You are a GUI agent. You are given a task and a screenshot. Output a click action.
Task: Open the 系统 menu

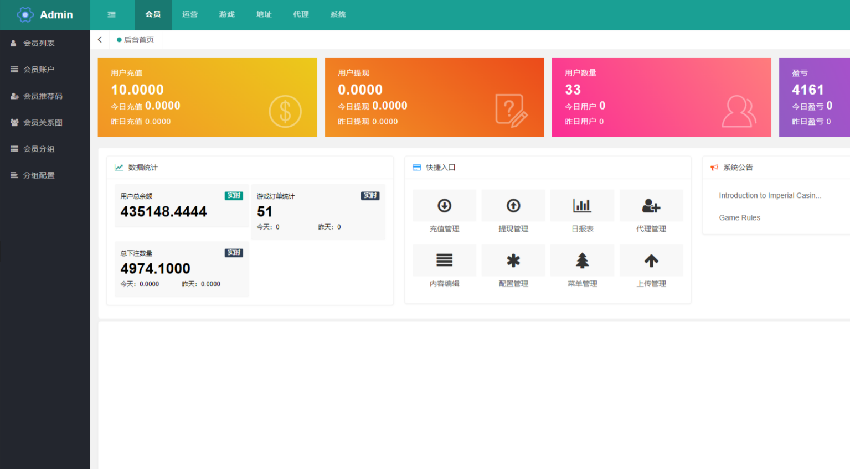coord(338,14)
